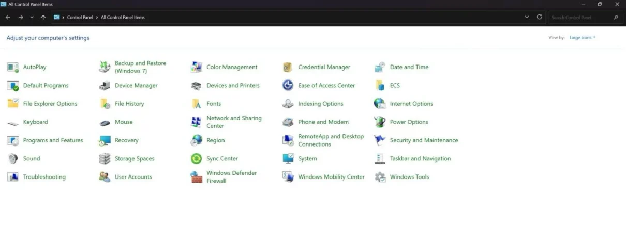This screenshot has height=226, width=626.
Task: Click the Power Options icon
Action: (380, 122)
